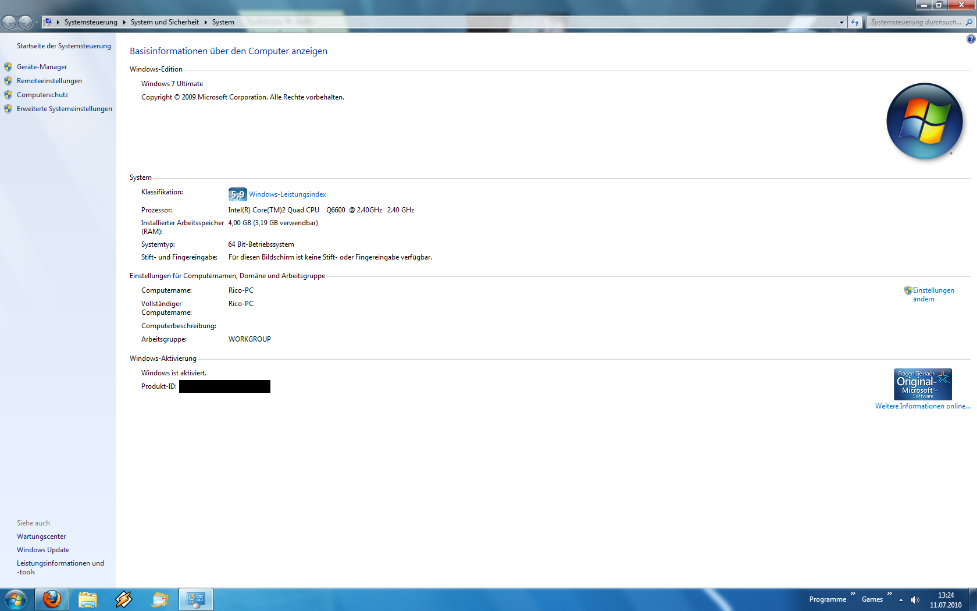
Task: Click the WORKGROUP value
Action: [249, 339]
